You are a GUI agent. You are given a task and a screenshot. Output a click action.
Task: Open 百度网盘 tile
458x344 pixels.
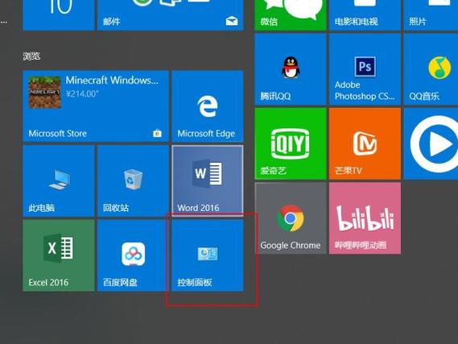(x=133, y=255)
